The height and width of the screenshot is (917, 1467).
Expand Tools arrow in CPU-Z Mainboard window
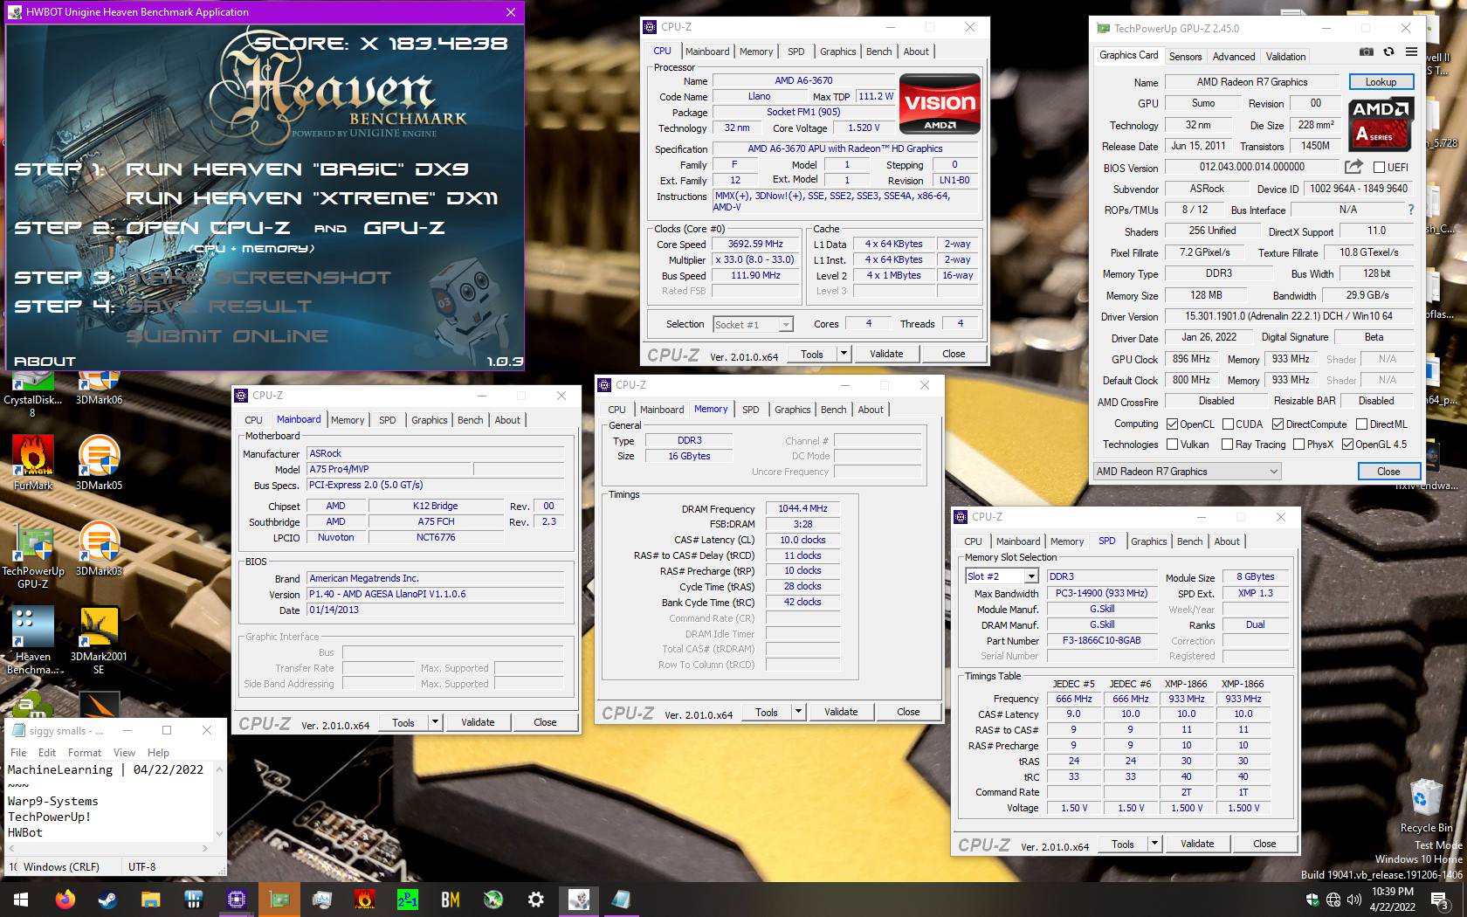(x=435, y=722)
